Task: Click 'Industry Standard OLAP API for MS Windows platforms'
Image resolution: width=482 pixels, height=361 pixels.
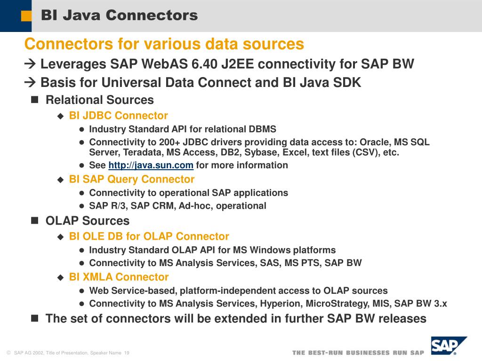Action: [x=212, y=250]
